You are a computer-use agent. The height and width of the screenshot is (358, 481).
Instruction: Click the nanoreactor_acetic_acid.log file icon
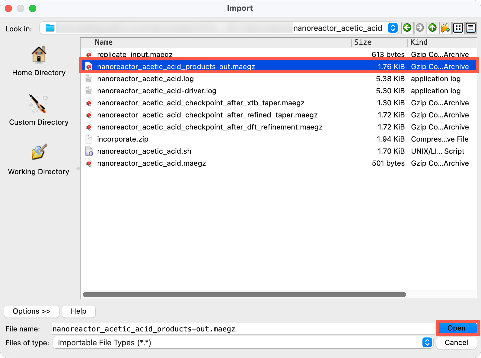[x=89, y=79]
